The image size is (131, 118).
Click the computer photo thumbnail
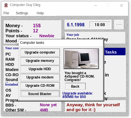pos(81,59)
